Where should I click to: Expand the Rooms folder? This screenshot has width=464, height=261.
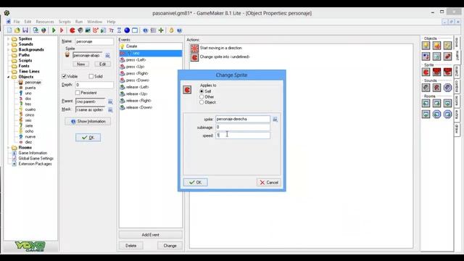(8, 147)
